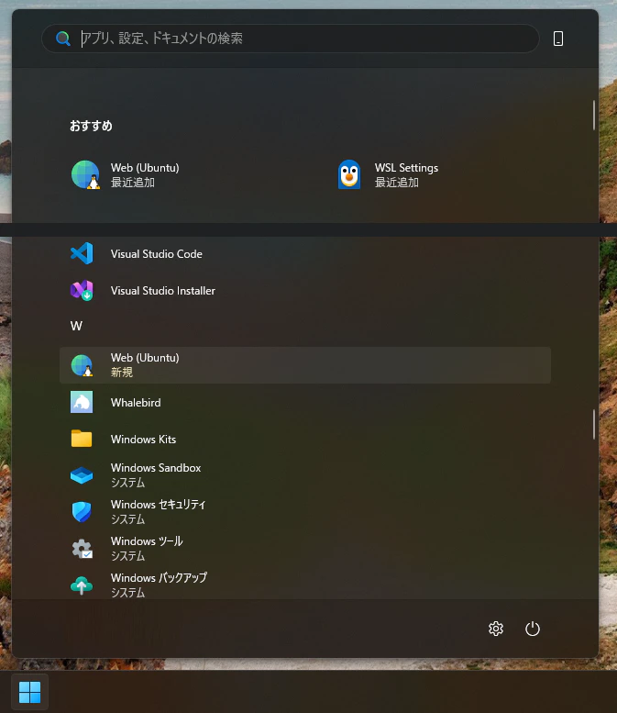Image resolution: width=617 pixels, height=713 pixels.
Task: Open Visual Studio Installer entry
Action: pos(305,291)
